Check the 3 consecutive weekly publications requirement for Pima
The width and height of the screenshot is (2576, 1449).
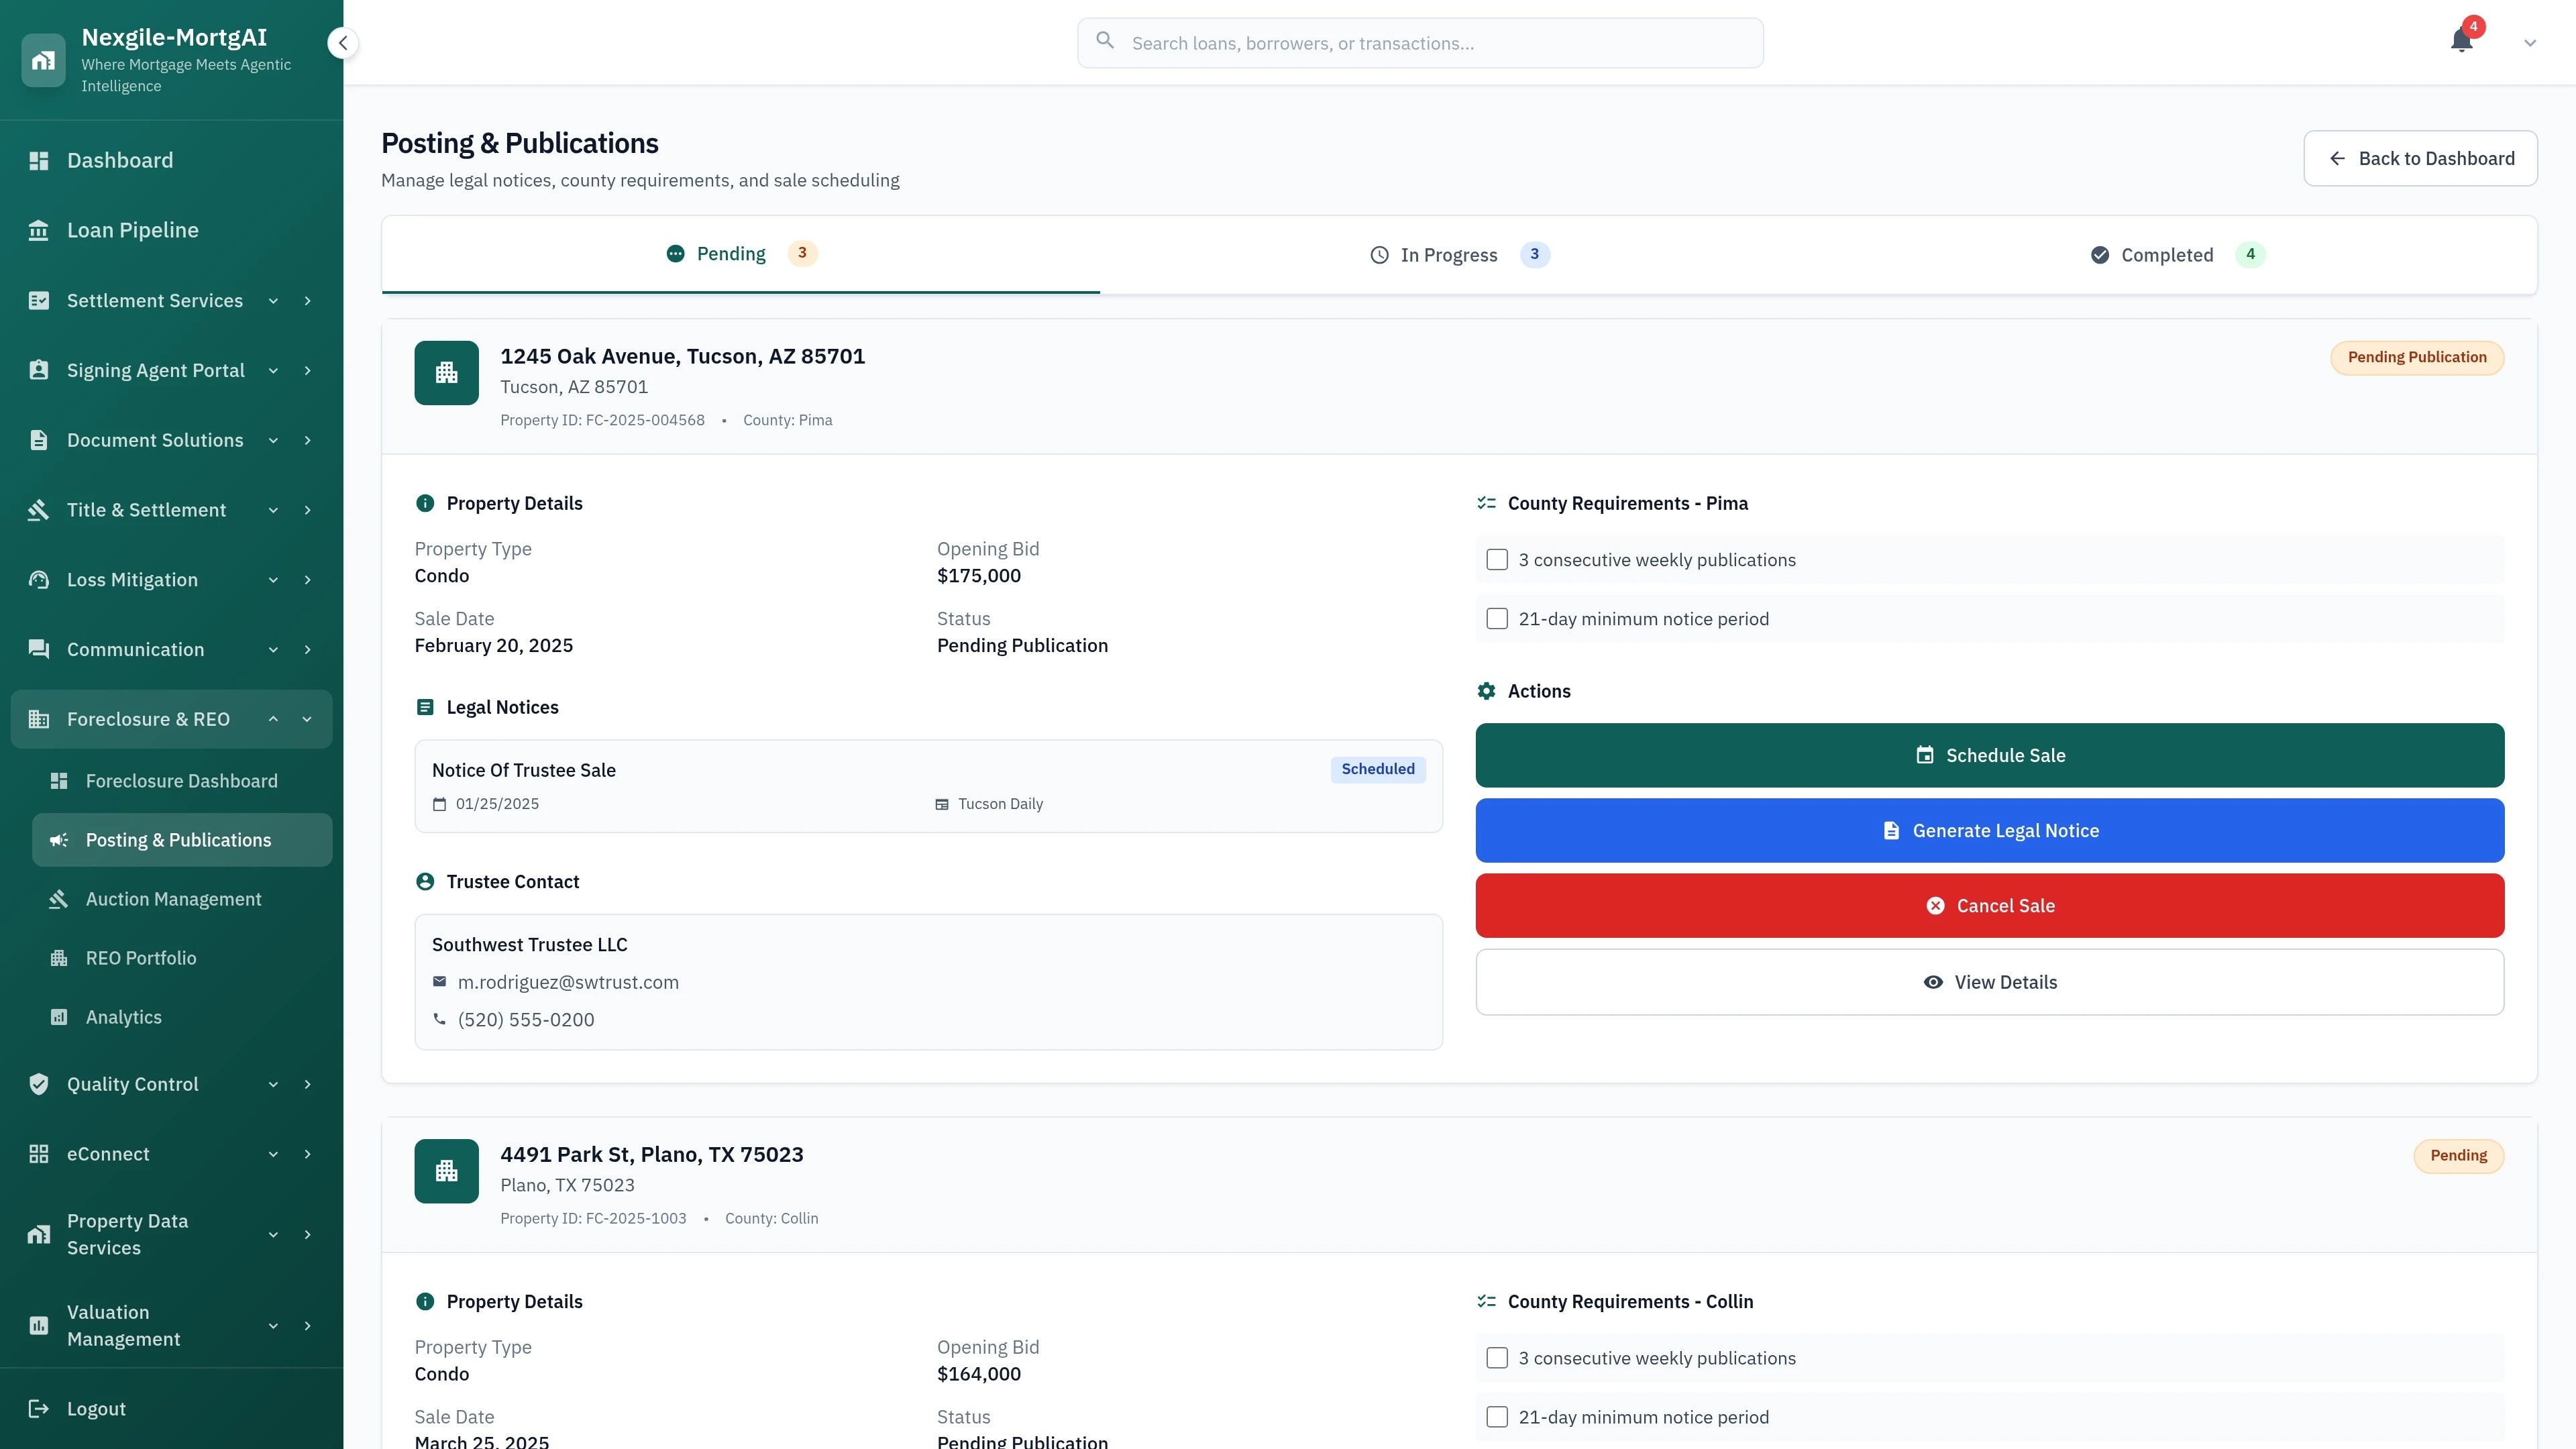[1497, 559]
